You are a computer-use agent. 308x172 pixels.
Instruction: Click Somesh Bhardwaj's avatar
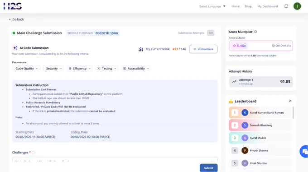(245, 125)
